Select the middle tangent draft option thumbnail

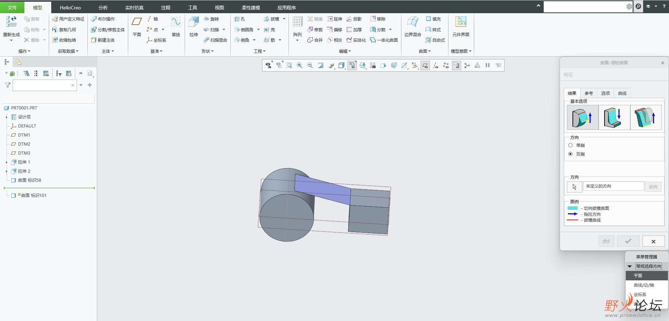tap(614, 117)
